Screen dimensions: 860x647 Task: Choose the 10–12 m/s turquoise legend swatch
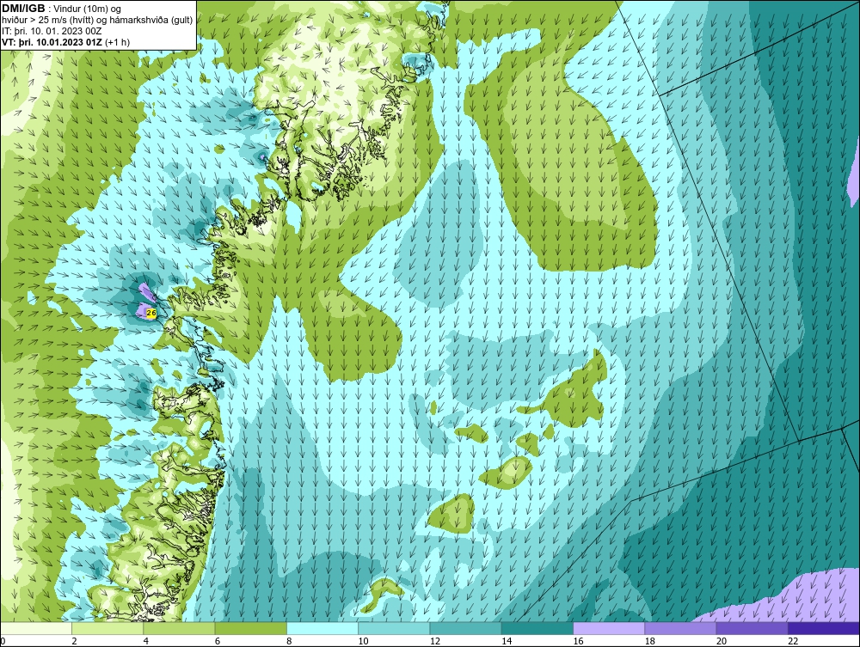[x=394, y=628]
